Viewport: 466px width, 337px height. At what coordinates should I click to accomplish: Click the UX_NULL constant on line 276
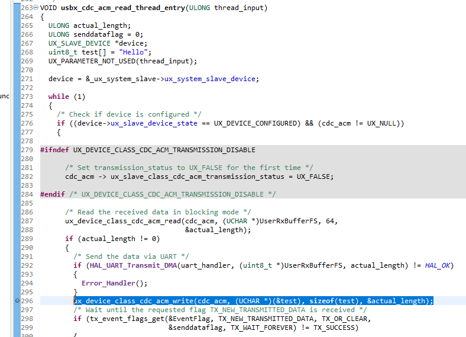coord(381,123)
